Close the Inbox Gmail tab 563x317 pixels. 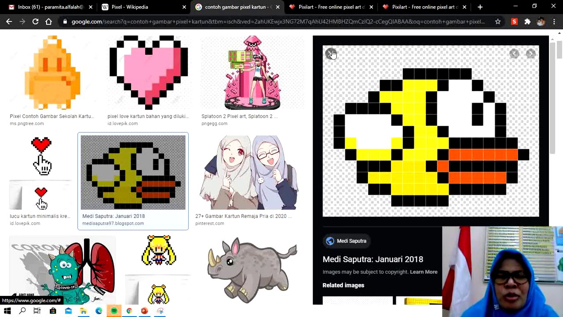click(91, 7)
